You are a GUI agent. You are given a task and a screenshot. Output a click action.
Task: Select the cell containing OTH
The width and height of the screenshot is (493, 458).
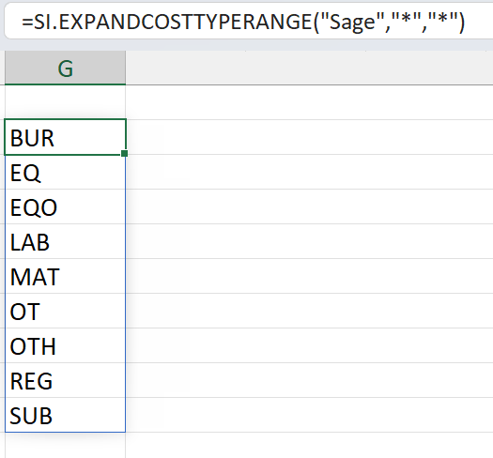click(x=66, y=345)
